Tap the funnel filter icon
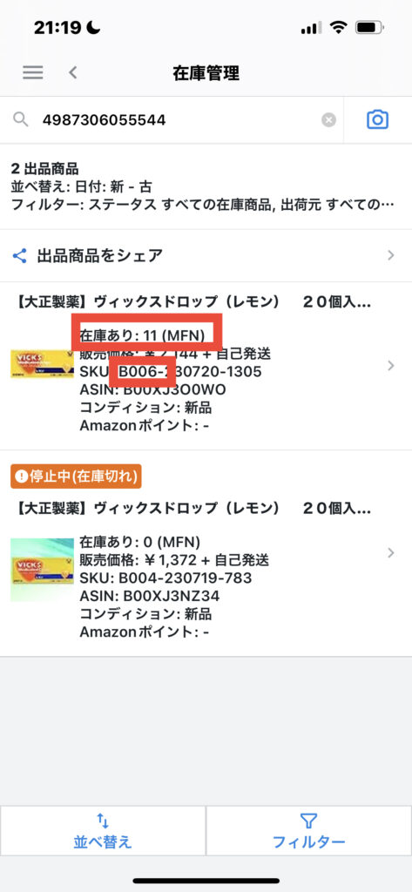Viewport: 412px width, 892px height. pyautogui.click(x=308, y=821)
